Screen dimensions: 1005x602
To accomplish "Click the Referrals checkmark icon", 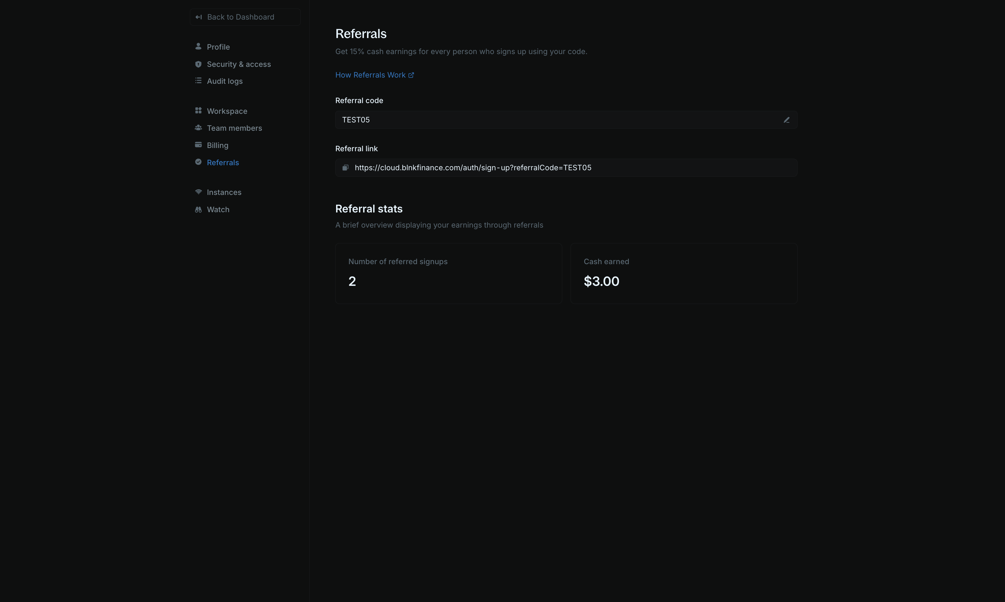I will [198, 161].
